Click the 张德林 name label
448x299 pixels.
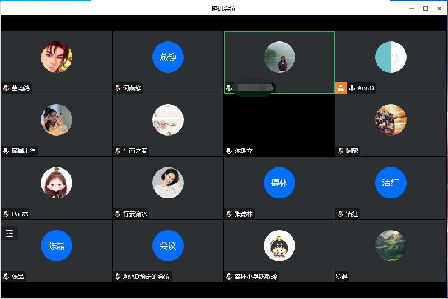243,214
